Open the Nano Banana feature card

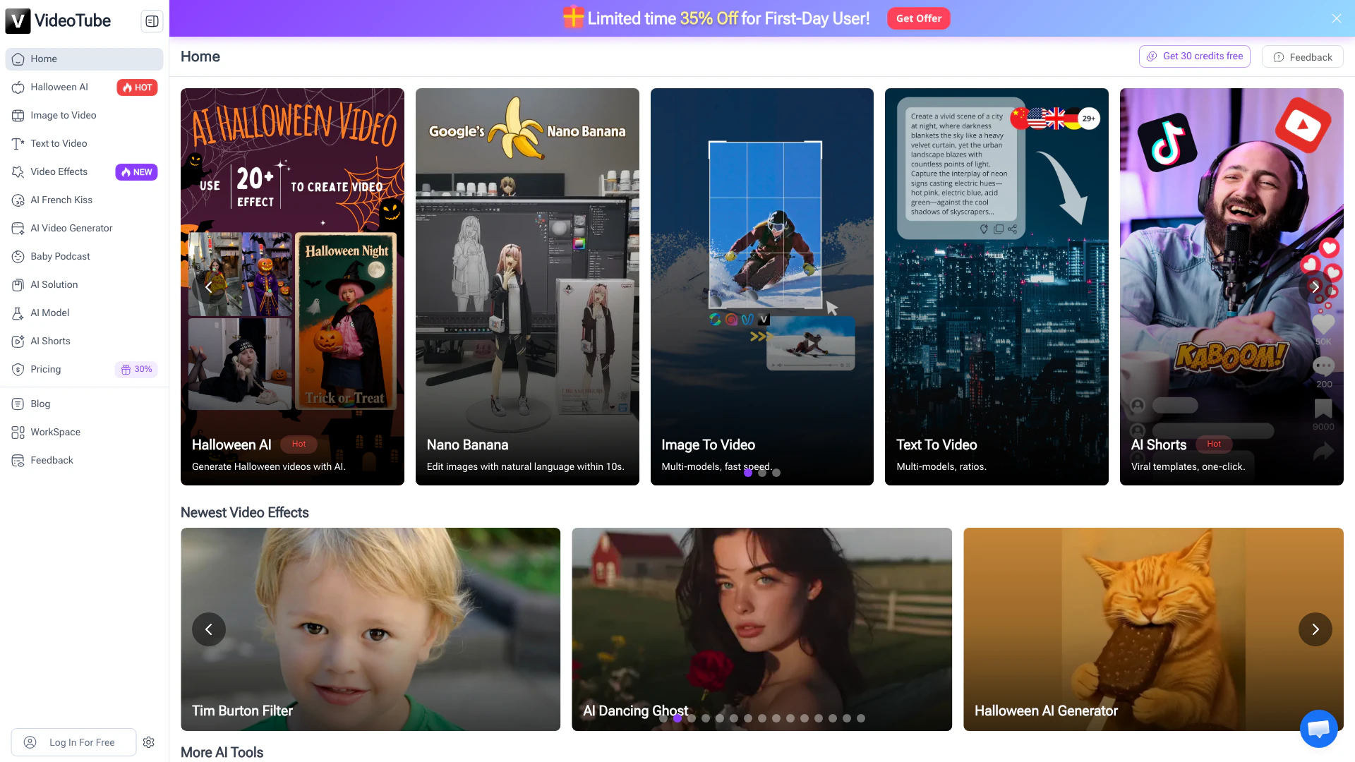[x=527, y=286]
